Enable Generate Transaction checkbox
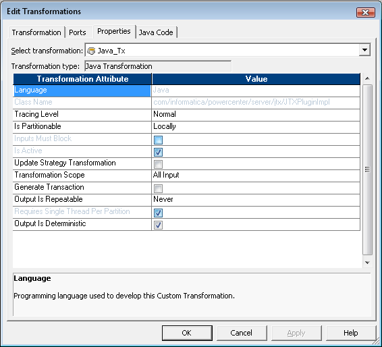The image size is (382, 347). click(x=158, y=188)
